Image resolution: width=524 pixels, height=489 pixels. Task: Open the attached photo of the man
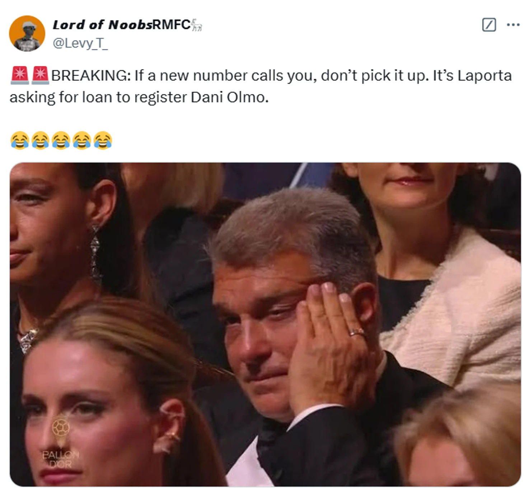tap(265, 324)
